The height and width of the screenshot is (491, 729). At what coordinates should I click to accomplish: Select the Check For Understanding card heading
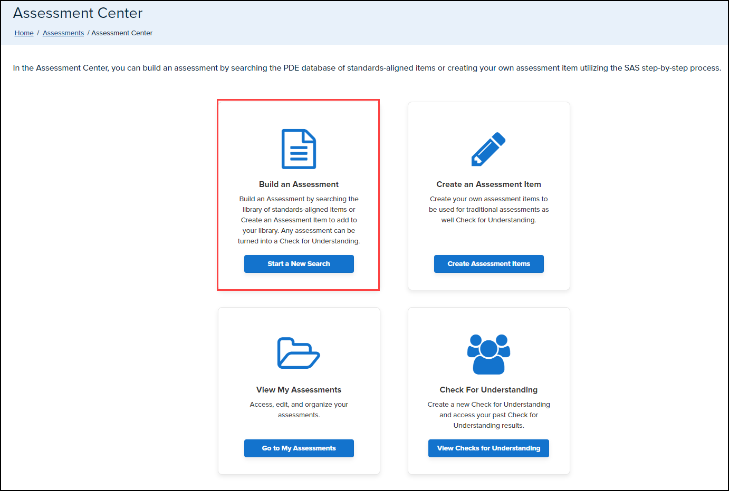click(488, 390)
